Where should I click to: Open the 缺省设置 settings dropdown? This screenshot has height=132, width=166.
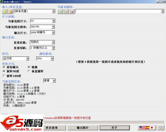[x=54, y=11]
